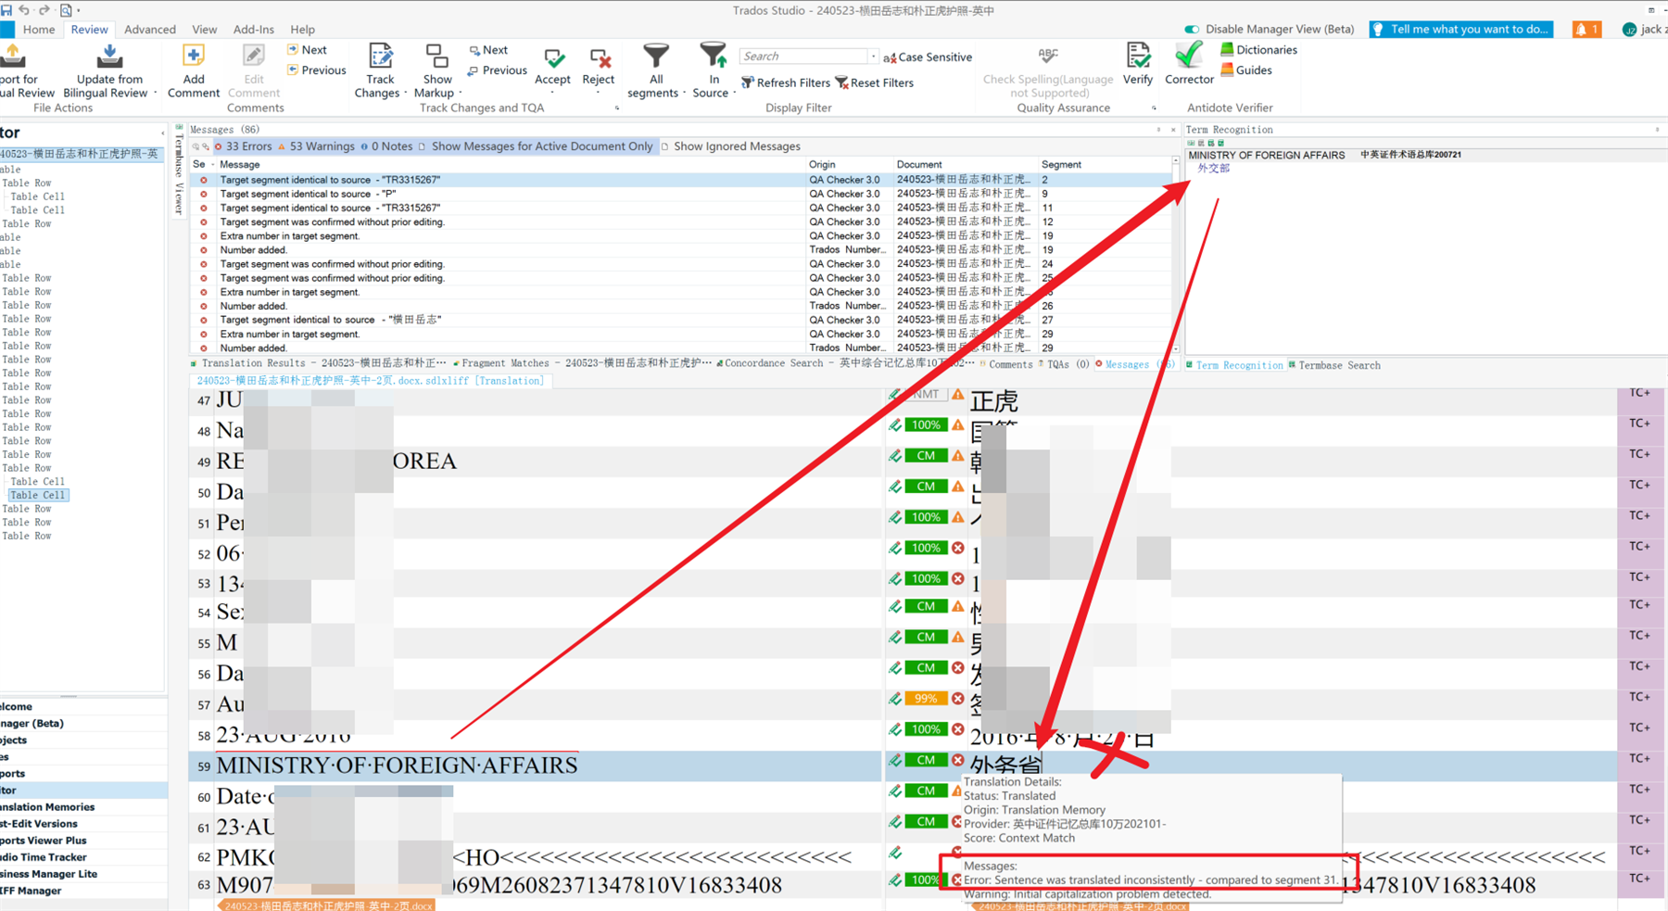Toggle Show Ignored Messages
The width and height of the screenshot is (1668, 911).
point(731,146)
